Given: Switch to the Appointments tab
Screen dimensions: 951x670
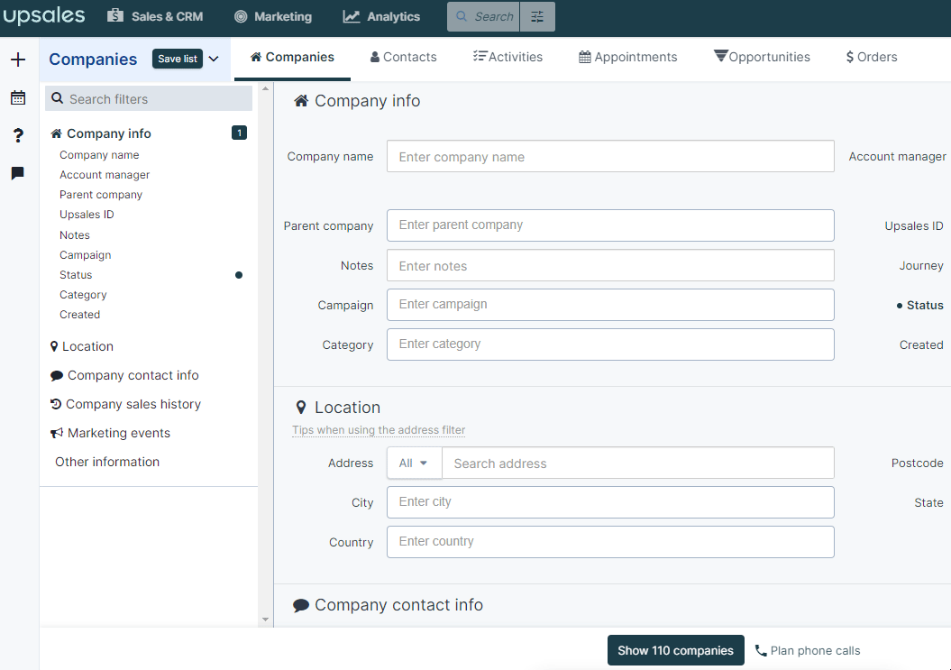Looking at the screenshot, I should click(627, 57).
